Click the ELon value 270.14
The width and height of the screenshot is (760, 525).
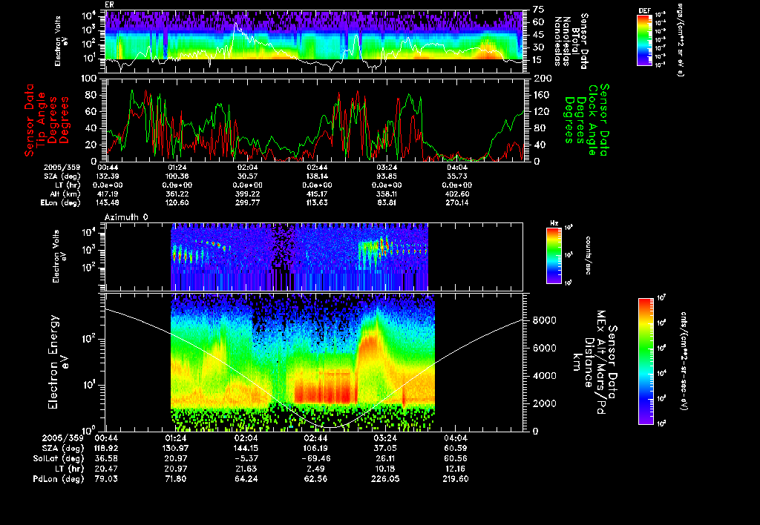[456, 202]
